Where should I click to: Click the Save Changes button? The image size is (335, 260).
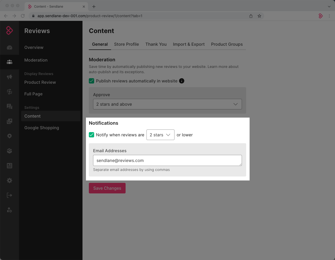point(107,188)
